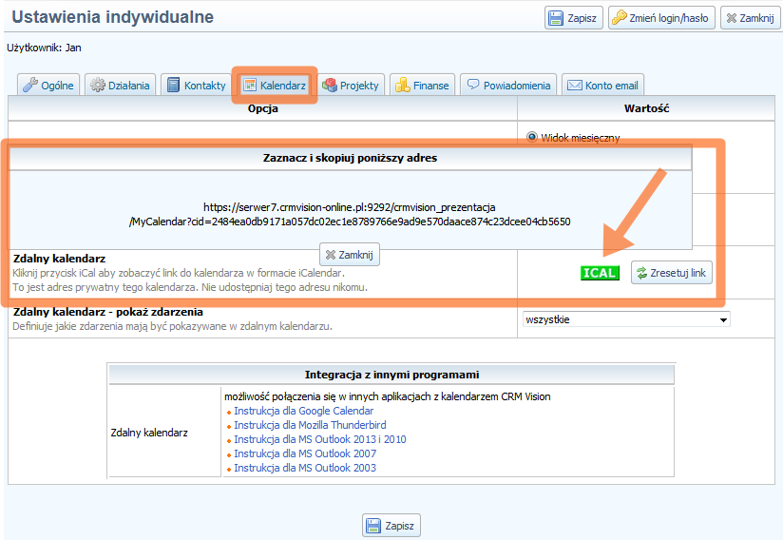
Task: Open Zmień login/hasło dialog
Action: pos(660,18)
